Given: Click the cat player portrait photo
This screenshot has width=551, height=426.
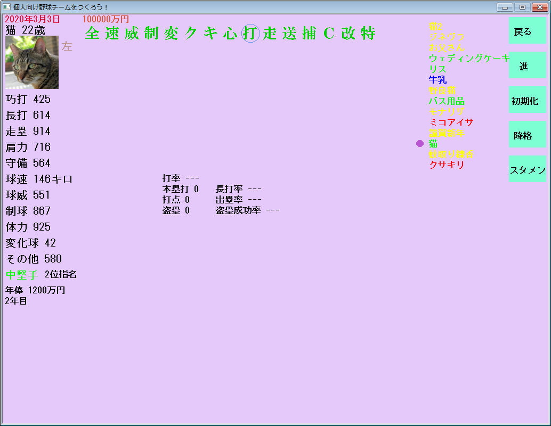Looking at the screenshot, I should coord(32,62).
